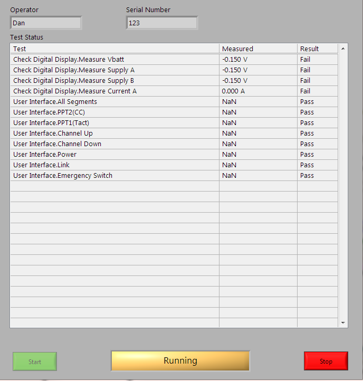The height and width of the screenshot is (381, 363).
Task: Select the User Interface.Emergency Switch row
Action: coord(174,176)
